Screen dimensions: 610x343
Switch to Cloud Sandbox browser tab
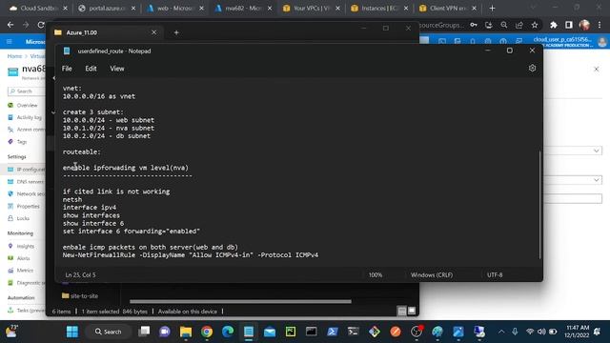click(38, 9)
